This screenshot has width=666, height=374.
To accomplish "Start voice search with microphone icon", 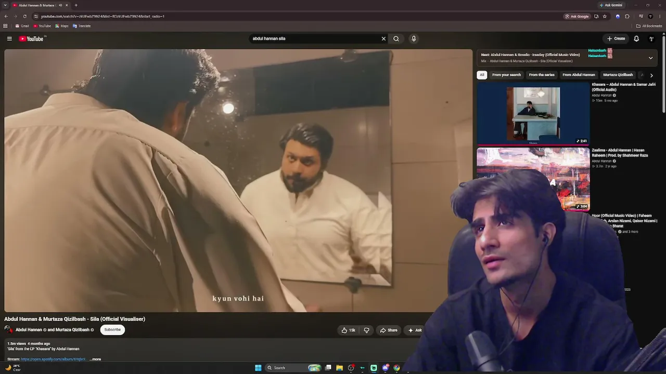I will 414,38.
